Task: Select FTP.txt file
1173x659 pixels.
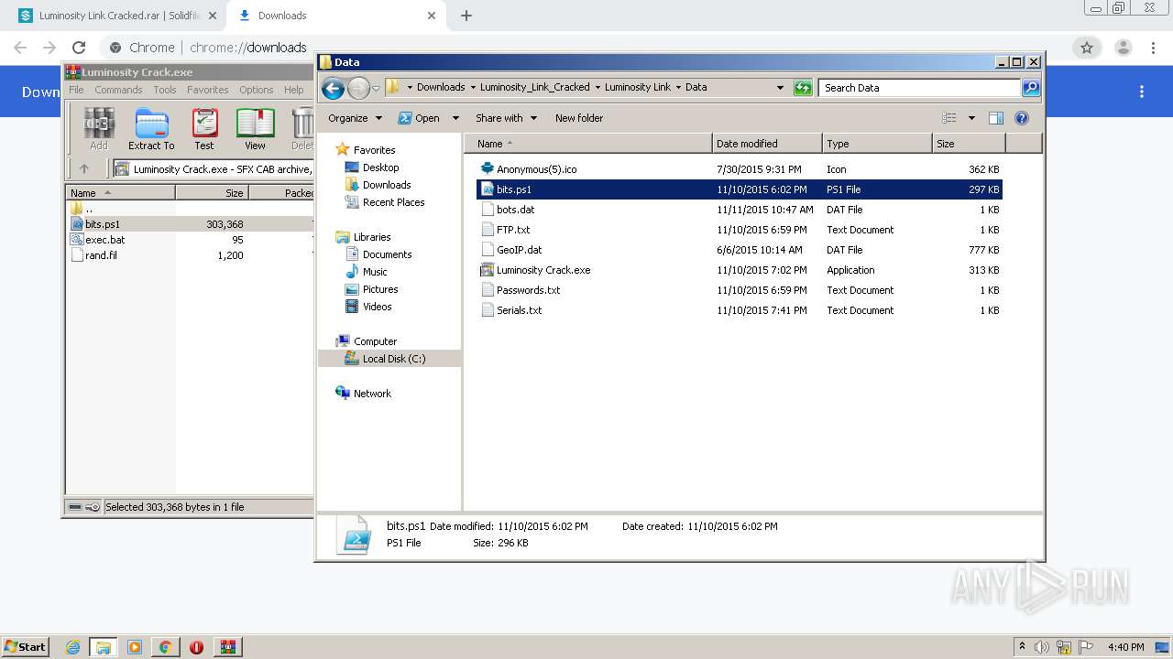Action: [x=740, y=230]
